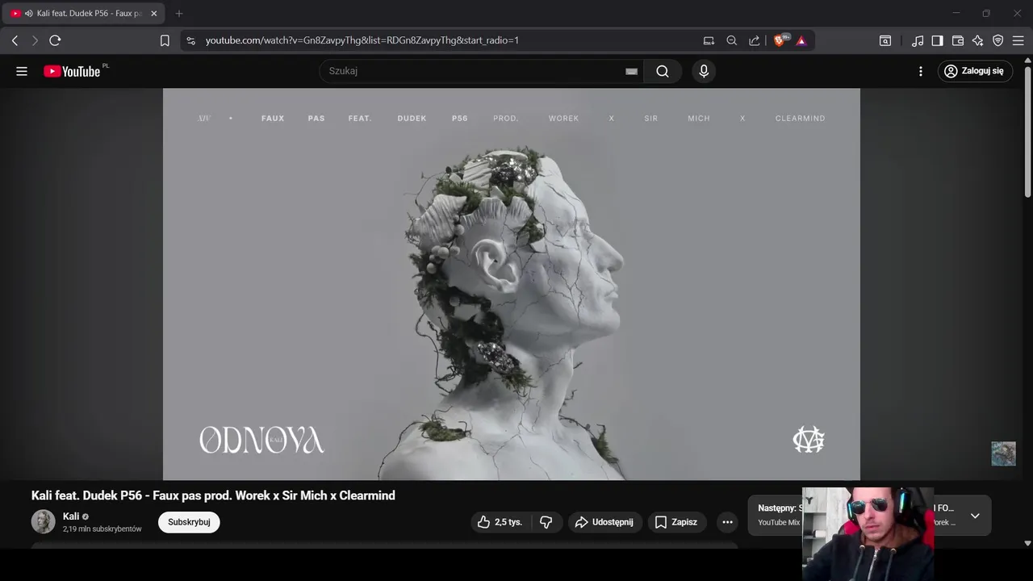Open the zoom-out magnifier in the address bar
Viewport: 1033px width, 581px height.
coord(731,40)
